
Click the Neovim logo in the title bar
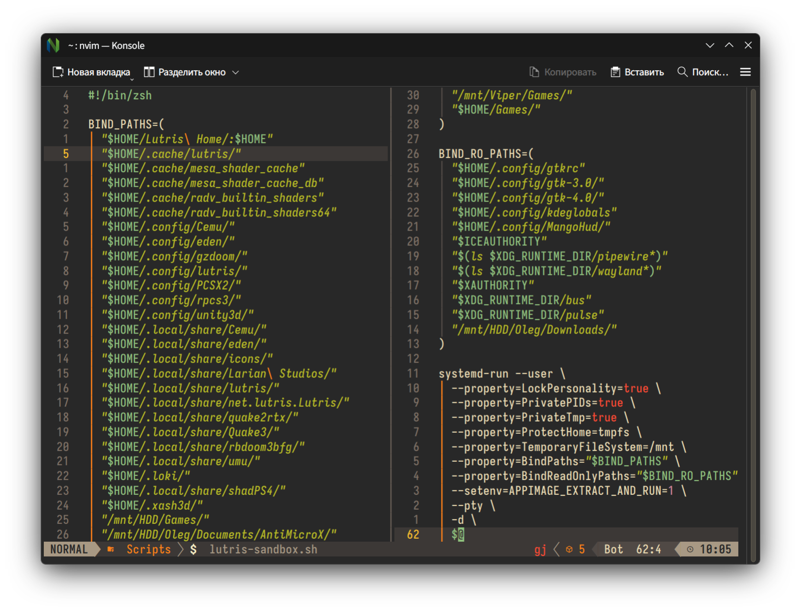[53, 45]
